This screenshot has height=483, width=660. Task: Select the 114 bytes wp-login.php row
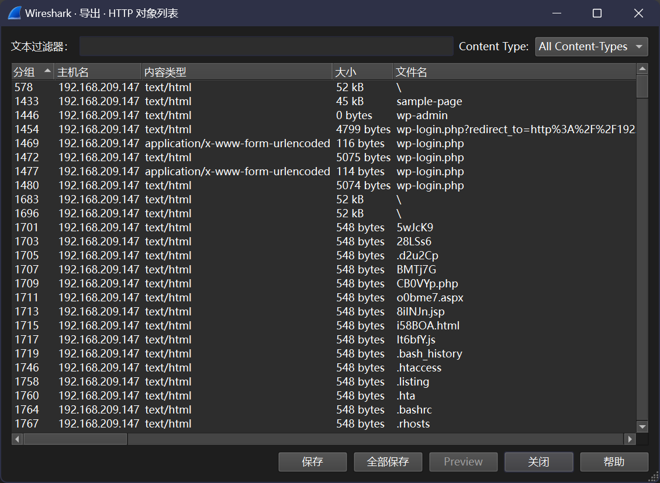tap(324, 172)
